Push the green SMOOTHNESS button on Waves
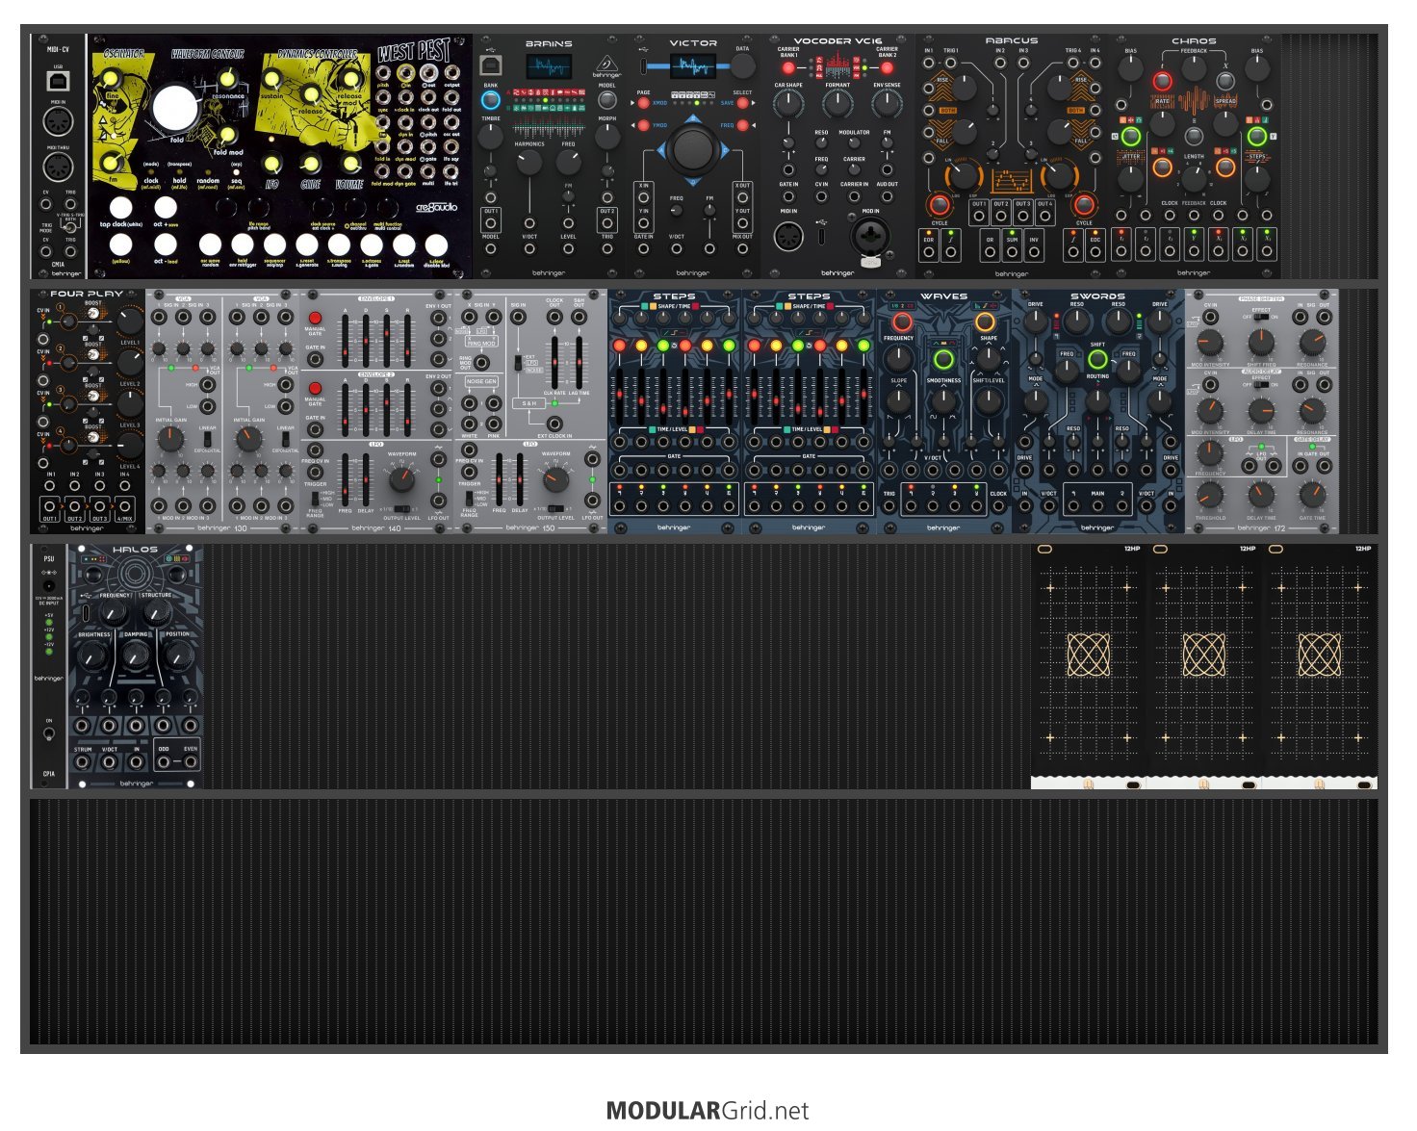This screenshot has height=1131, width=1417. (x=944, y=360)
